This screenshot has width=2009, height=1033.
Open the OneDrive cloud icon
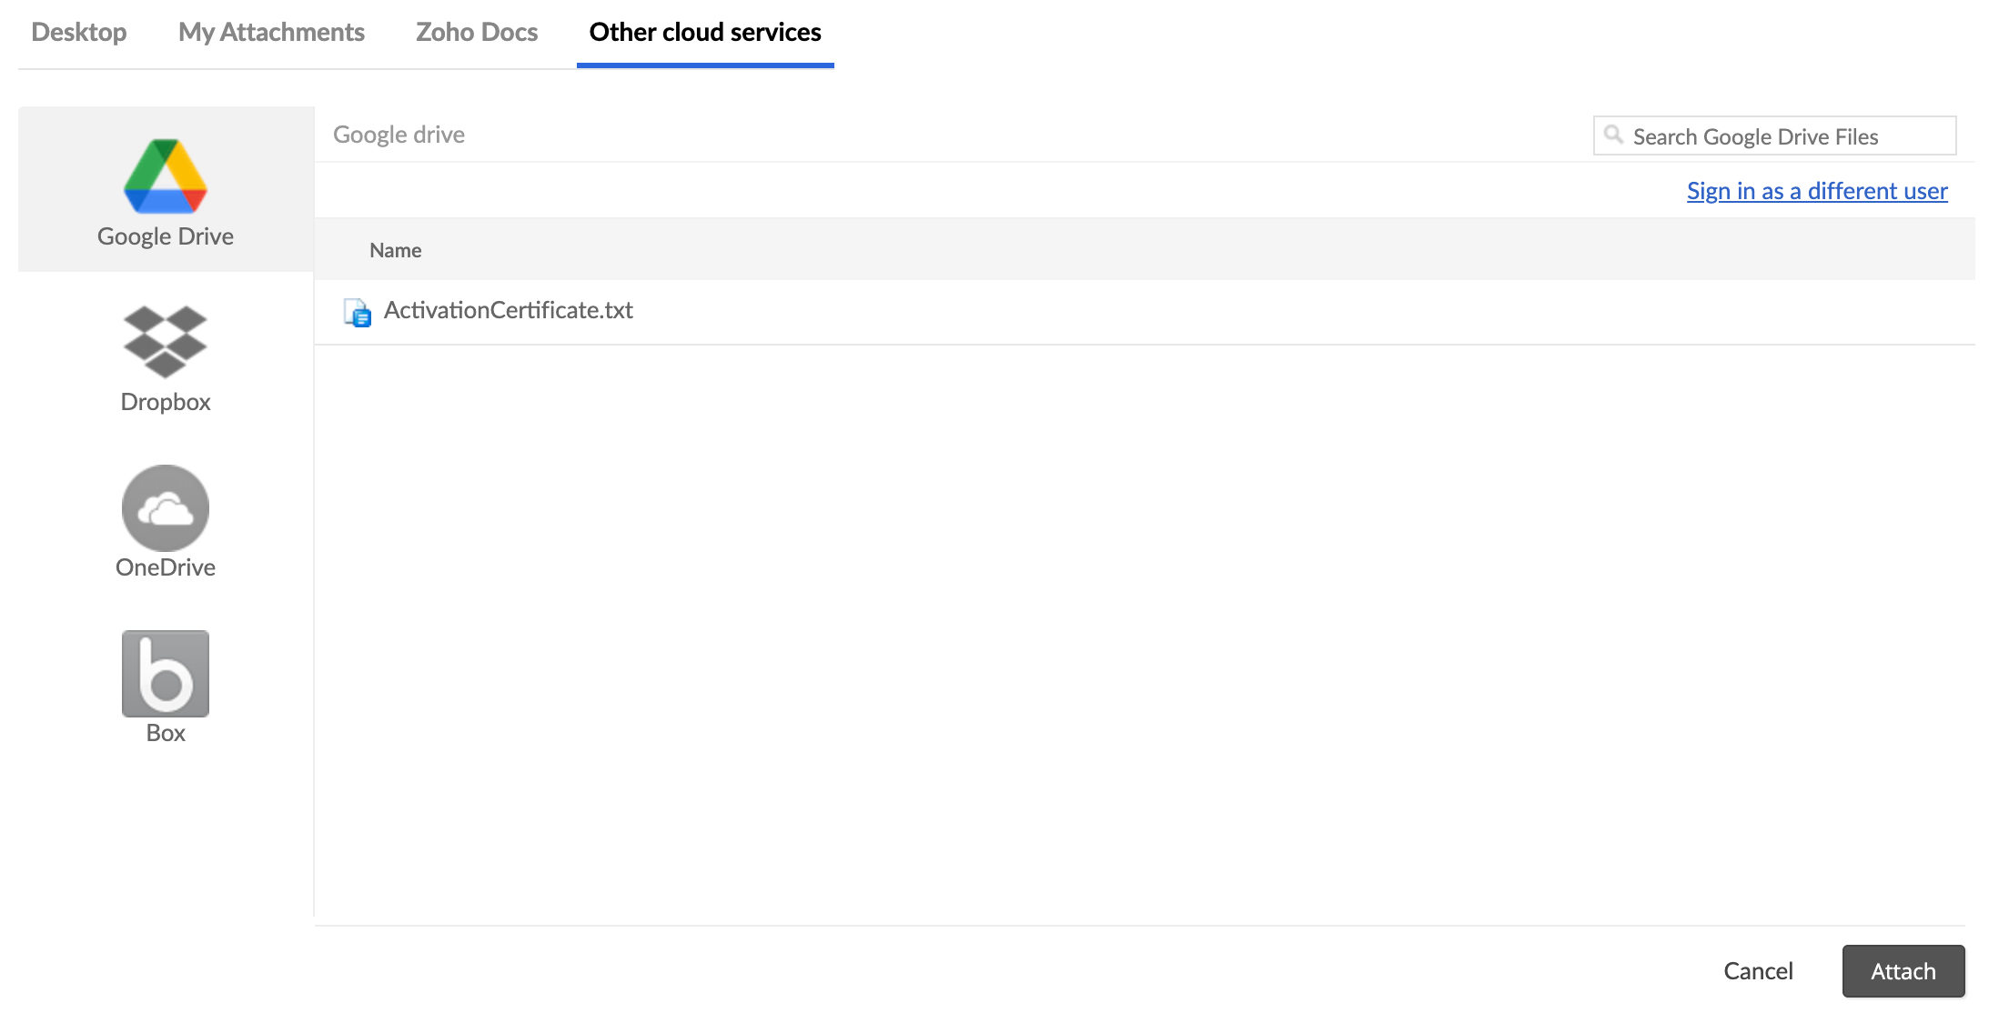[x=166, y=507]
